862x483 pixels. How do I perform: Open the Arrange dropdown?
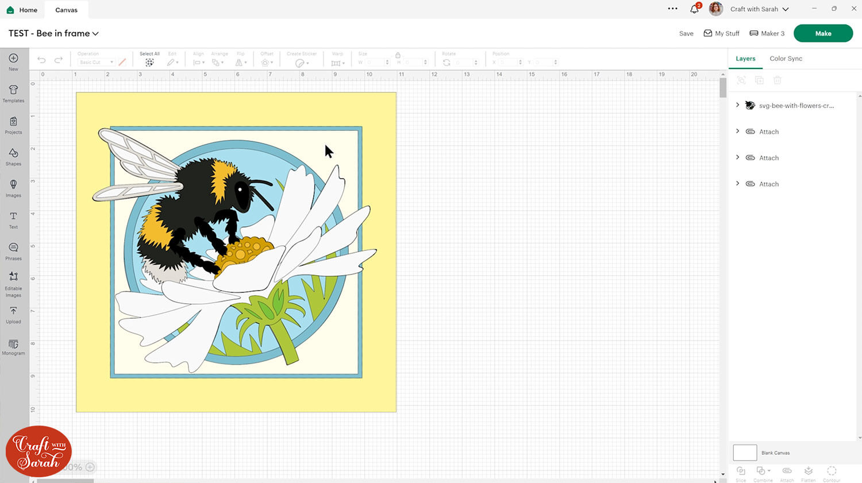218,63
